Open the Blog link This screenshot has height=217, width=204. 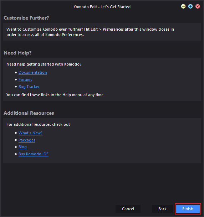[x=22, y=147]
